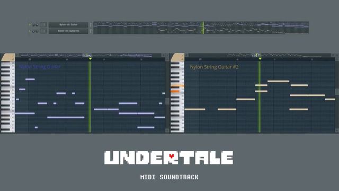Click the volume knob of Guitar #2 channel

click(x=37, y=31)
